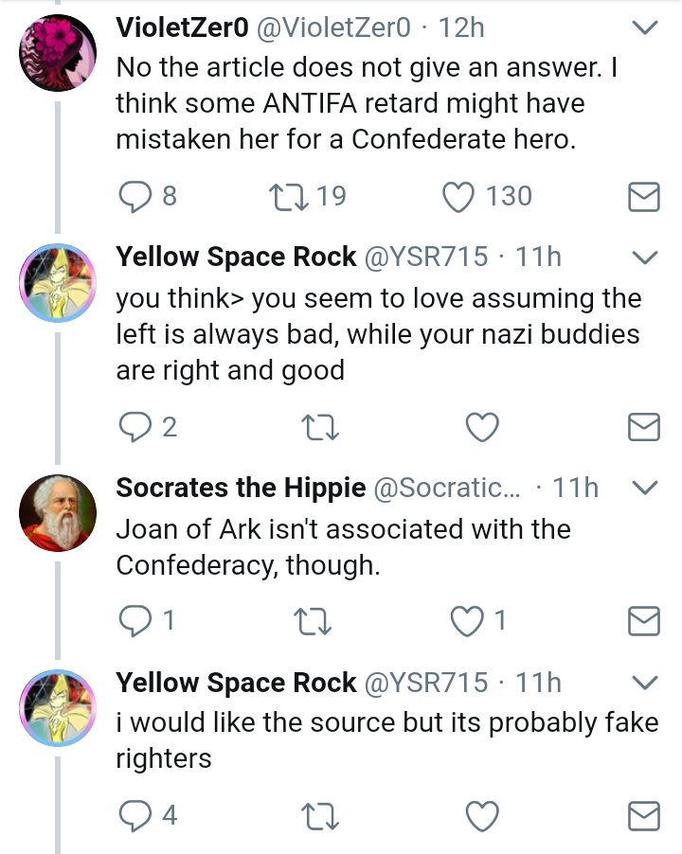Retweet Socrates the Hippie's Joan of Ark tweet
Screen dimensions: 682x854
(313, 621)
